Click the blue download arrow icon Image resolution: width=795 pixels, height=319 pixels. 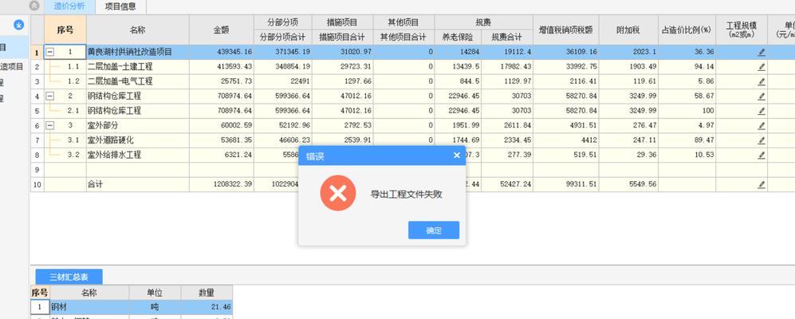point(19,25)
